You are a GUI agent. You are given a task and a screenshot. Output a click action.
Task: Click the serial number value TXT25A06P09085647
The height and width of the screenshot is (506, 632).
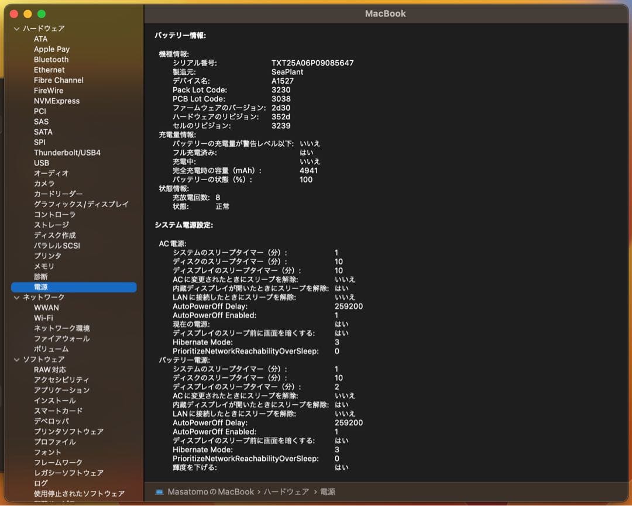tap(312, 63)
